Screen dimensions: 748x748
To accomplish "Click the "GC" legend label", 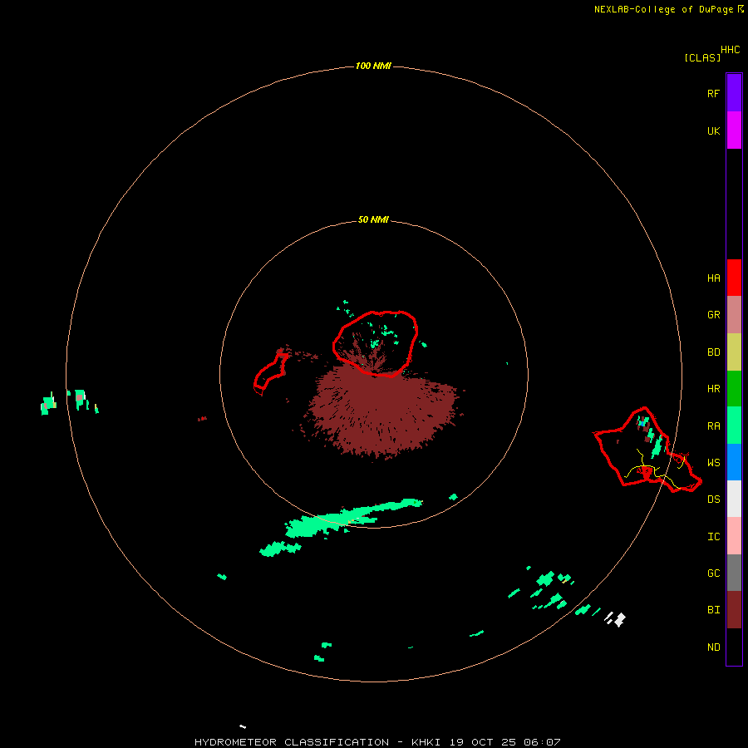I will (713, 573).
